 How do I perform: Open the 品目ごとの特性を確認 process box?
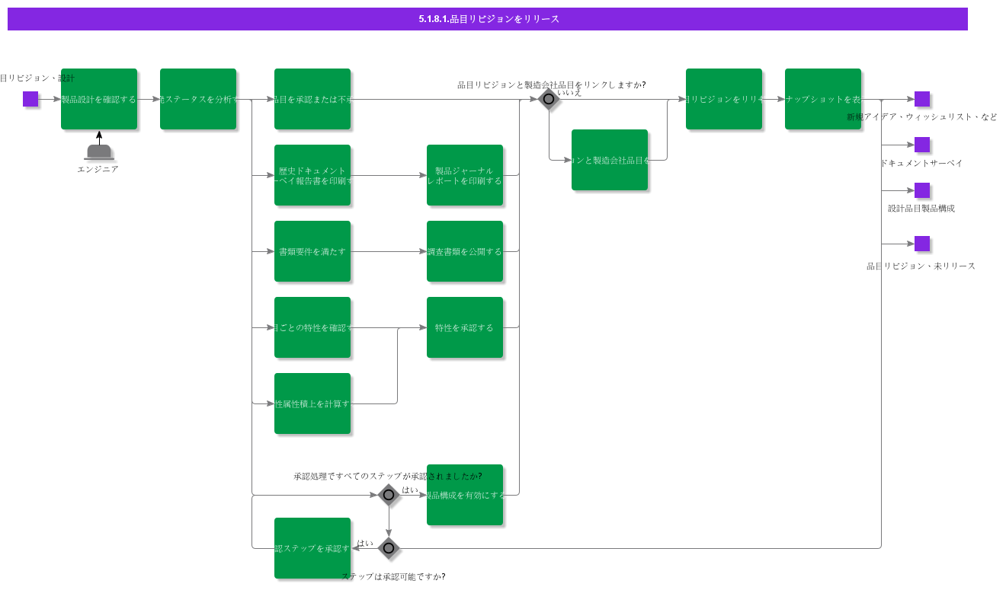point(312,327)
